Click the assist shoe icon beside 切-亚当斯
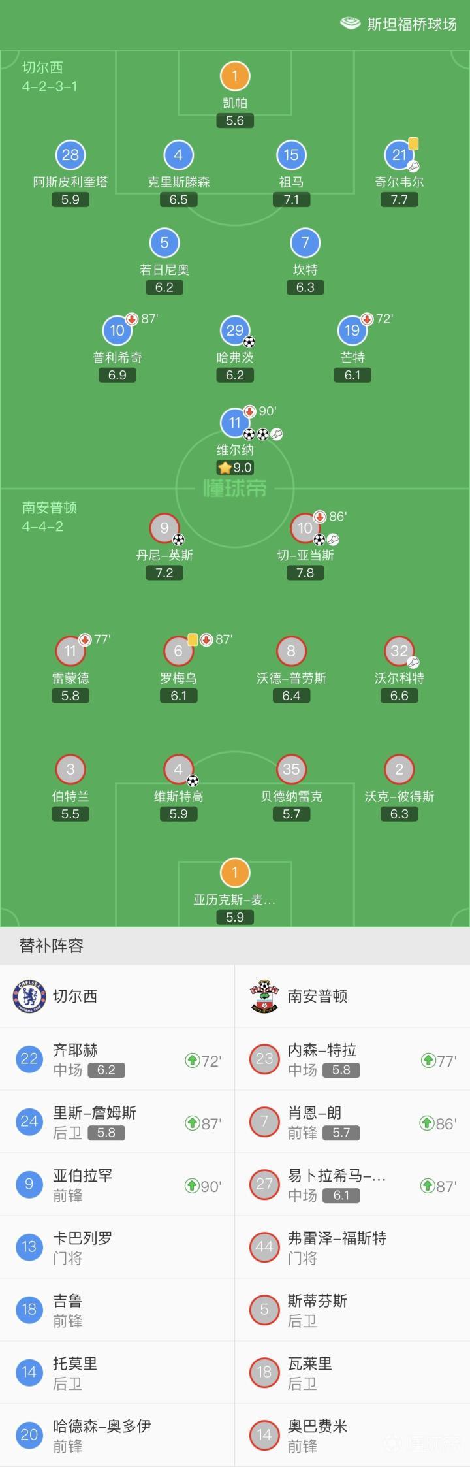The height and width of the screenshot is (1467, 470). pyautogui.click(x=332, y=541)
